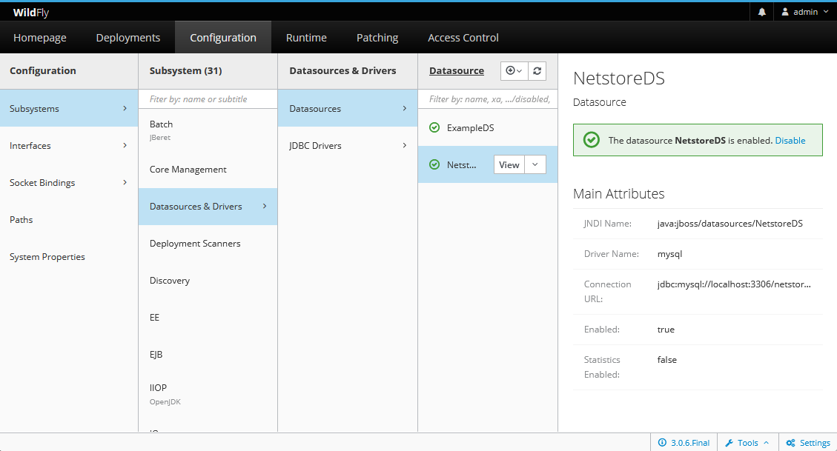837x451 pixels.
Task: Click the View button for NetstoreDS
Action: (x=509, y=164)
